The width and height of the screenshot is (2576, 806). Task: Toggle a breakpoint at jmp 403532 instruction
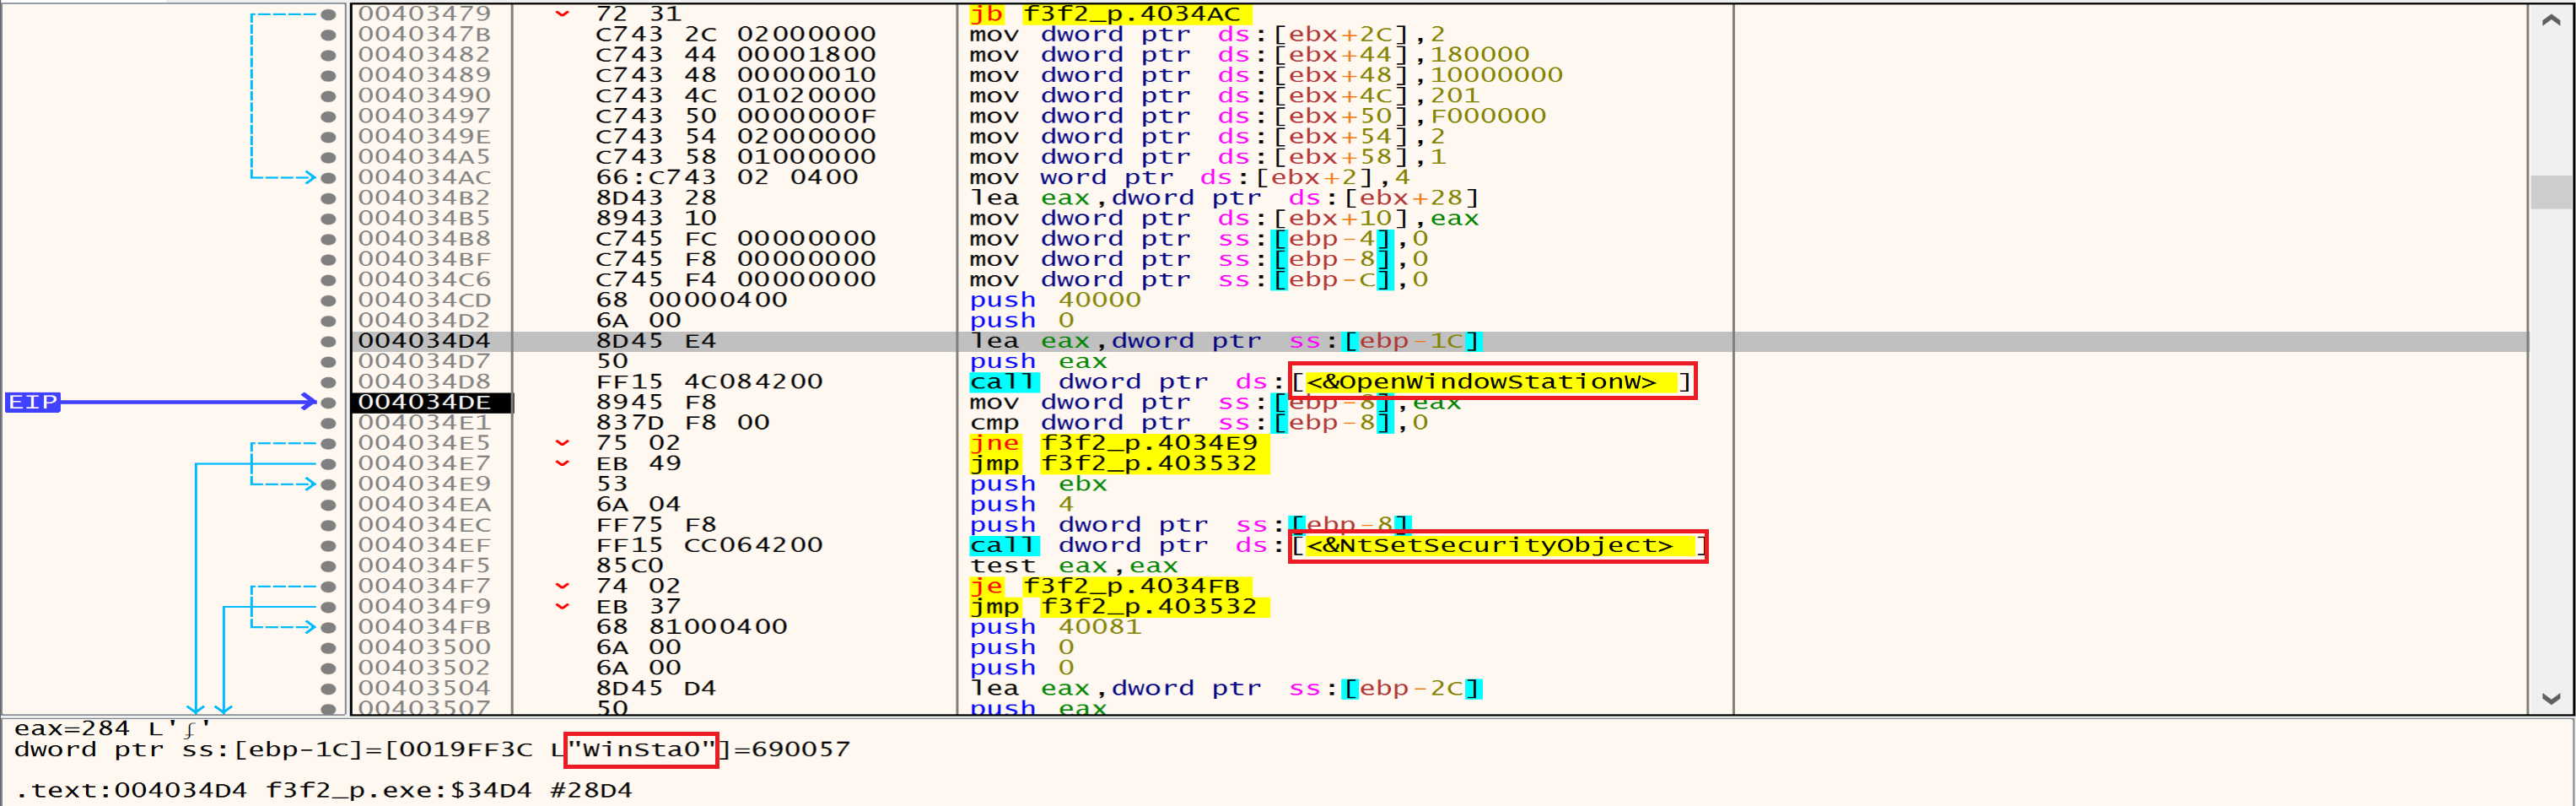[329, 463]
